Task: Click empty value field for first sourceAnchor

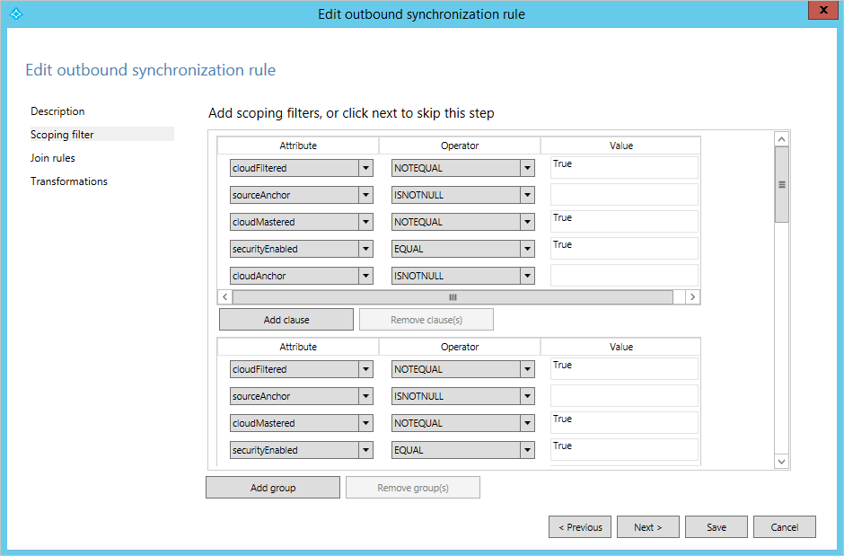Action: click(624, 194)
